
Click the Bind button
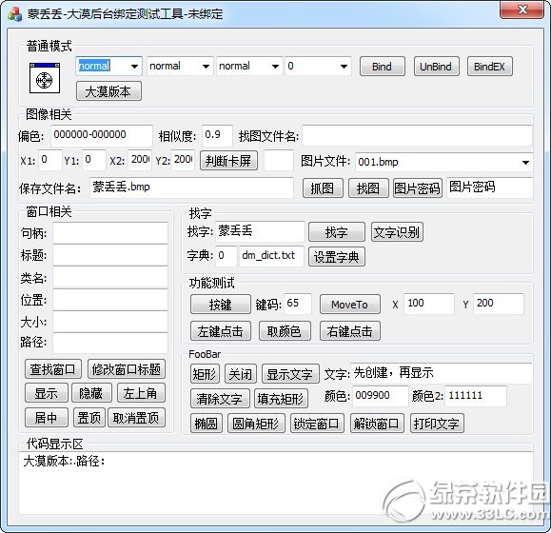382,67
